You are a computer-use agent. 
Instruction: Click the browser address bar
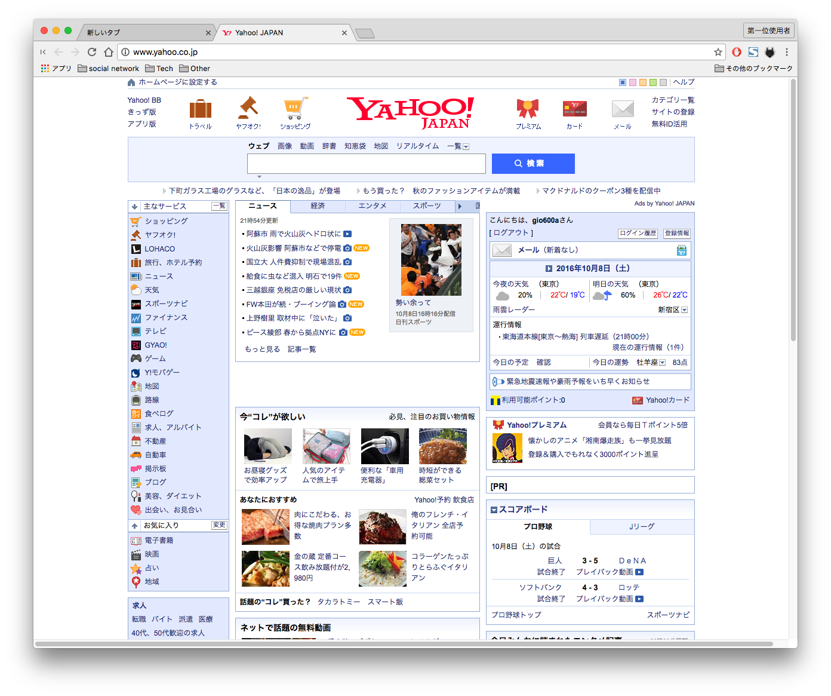pos(421,52)
